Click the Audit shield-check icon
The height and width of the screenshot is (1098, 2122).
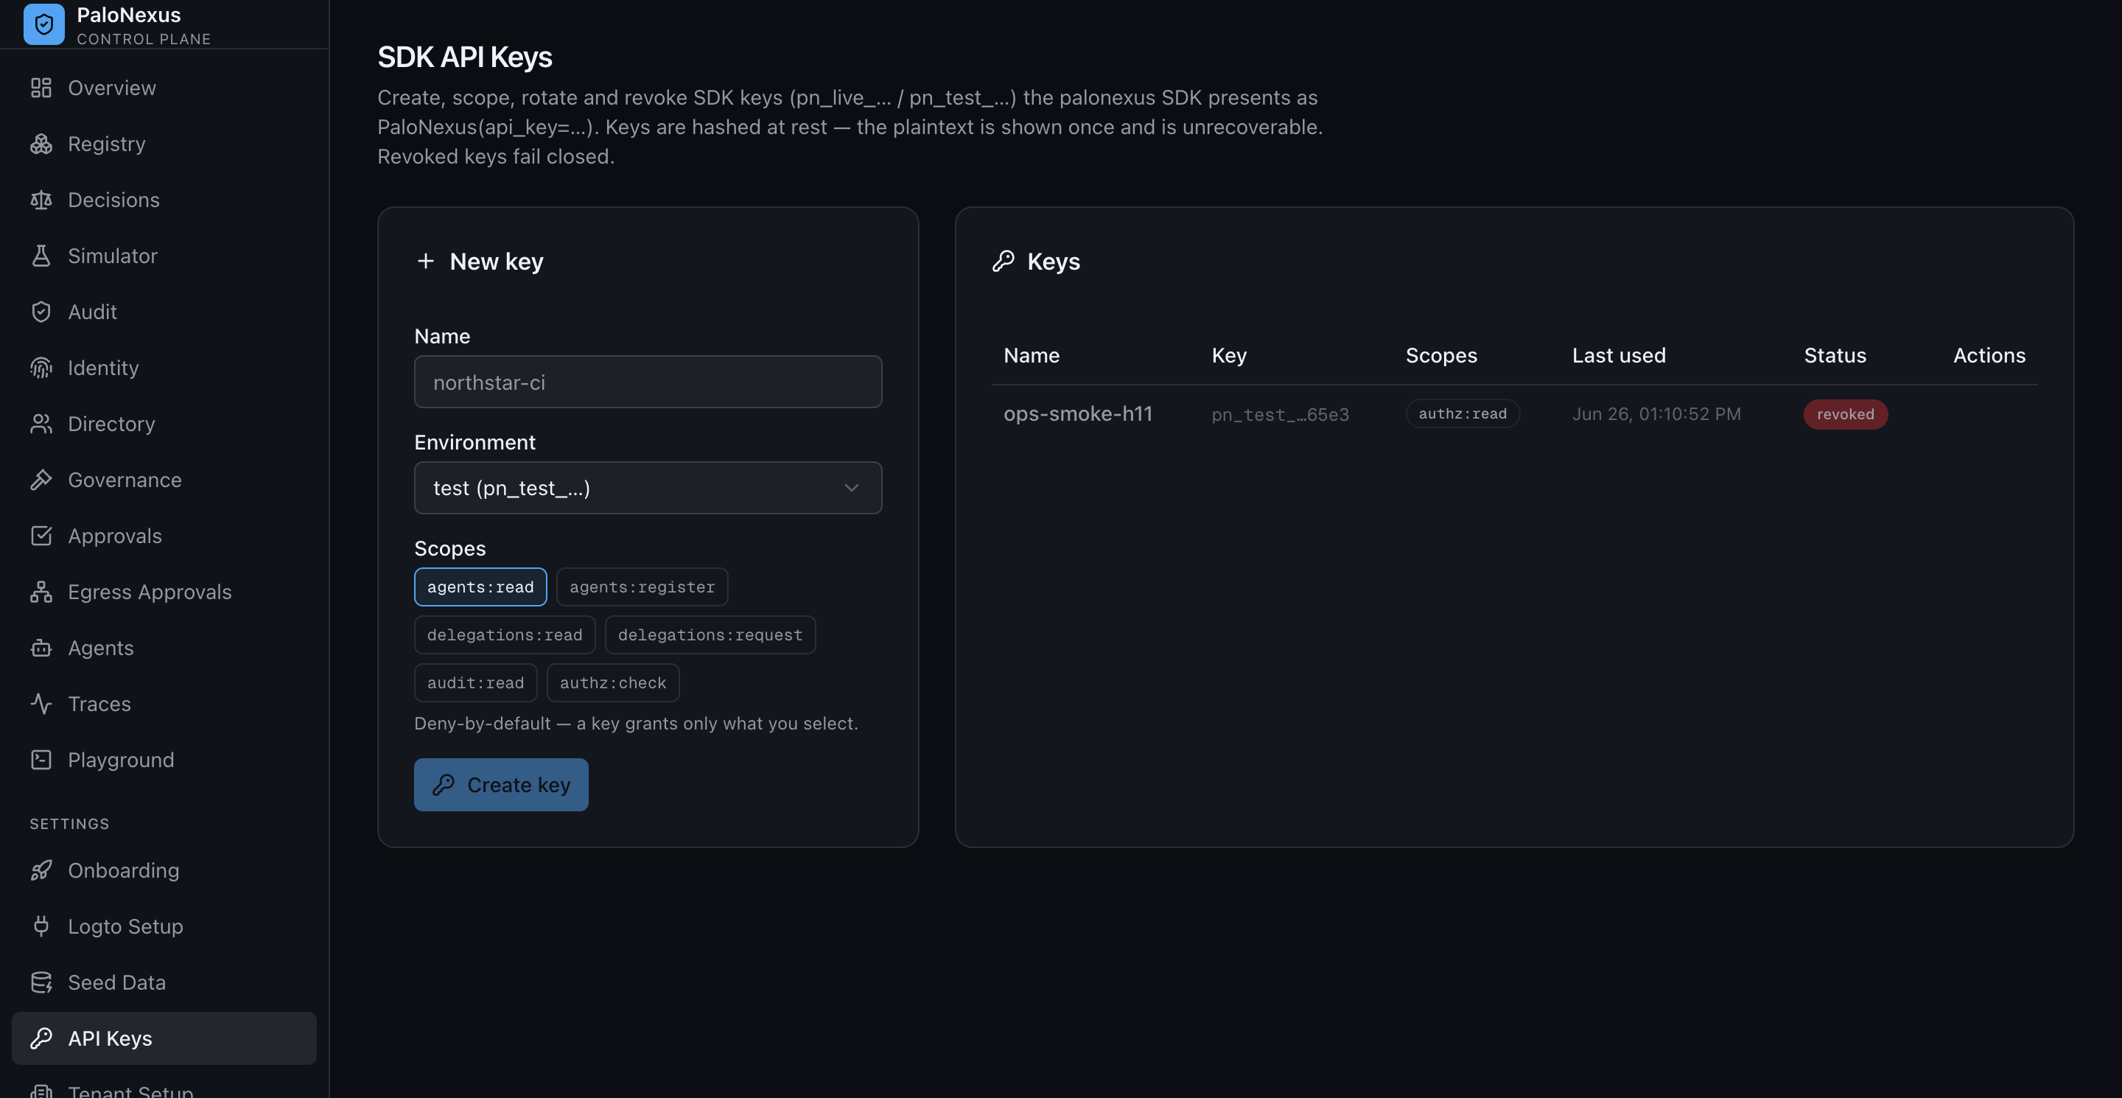point(41,312)
